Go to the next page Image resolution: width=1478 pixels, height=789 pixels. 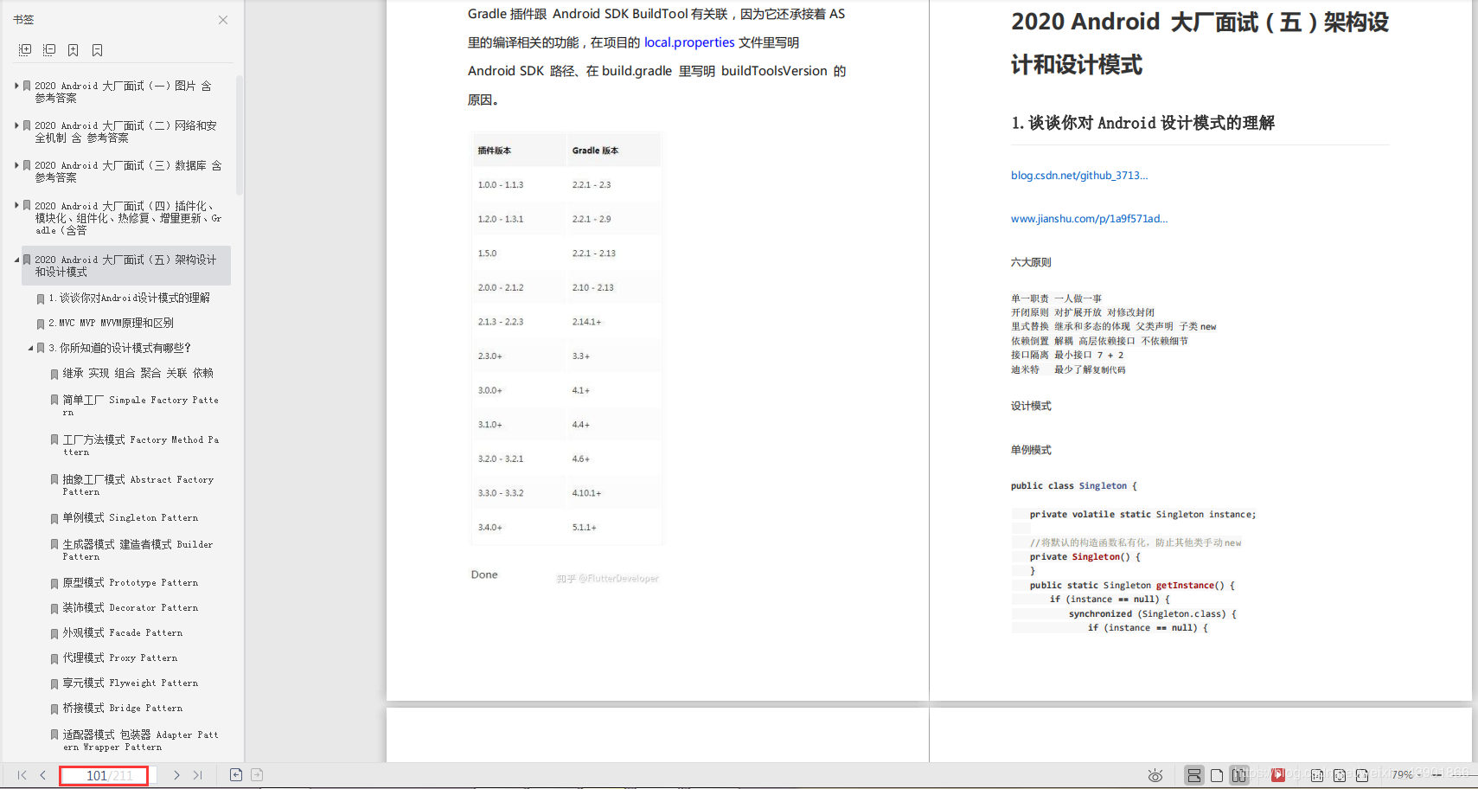[x=176, y=775]
